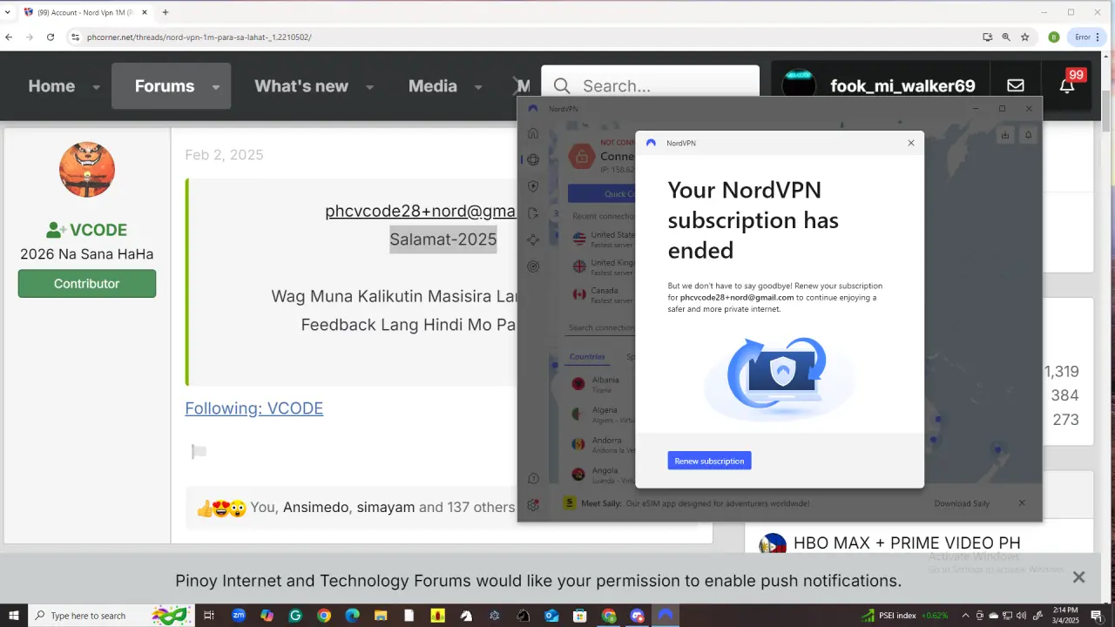The image size is (1115, 627).
Task: Click the Windows taskbar search box
Action: [111, 616]
